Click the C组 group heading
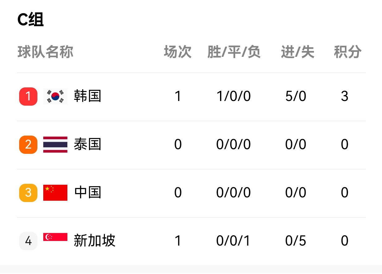382x274 pixels. click(30, 20)
